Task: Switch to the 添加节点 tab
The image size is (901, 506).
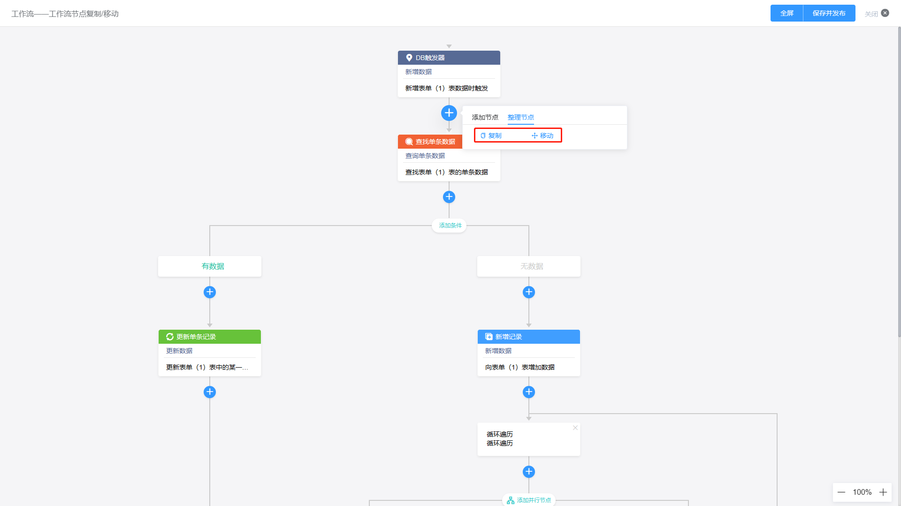Action: [485, 117]
